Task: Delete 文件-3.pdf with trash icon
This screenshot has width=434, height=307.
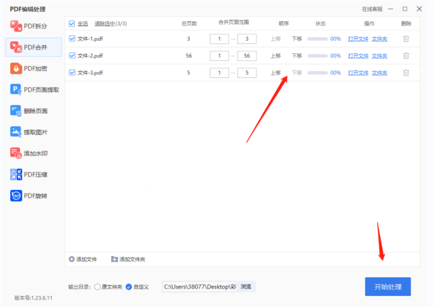Action: pyautogui.click(x=406, y=73)
